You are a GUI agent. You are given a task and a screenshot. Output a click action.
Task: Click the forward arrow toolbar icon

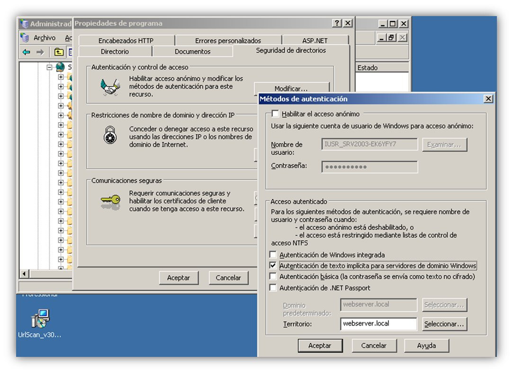tap(40, 52)
